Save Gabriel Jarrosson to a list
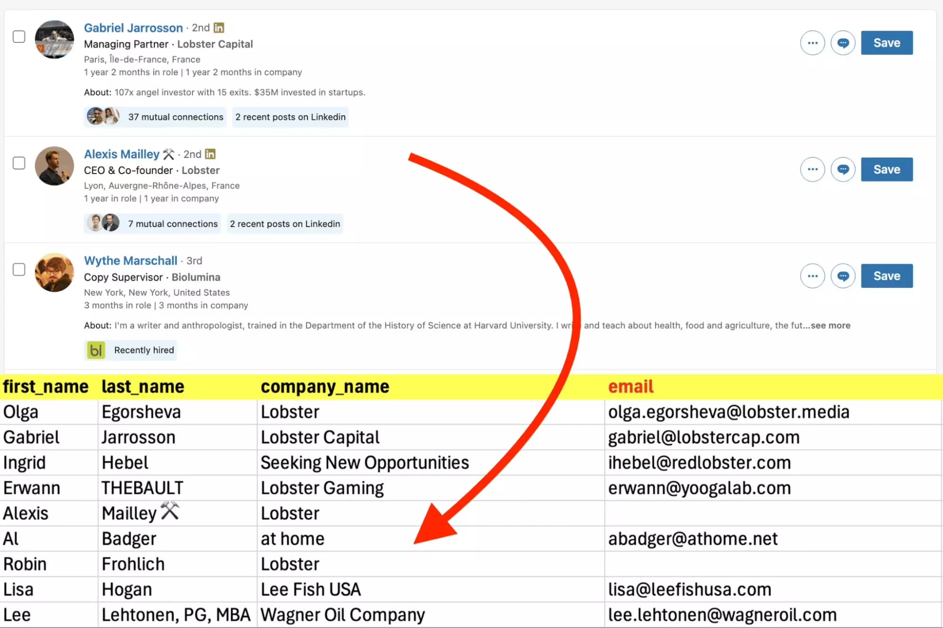 tap(886, 42)
